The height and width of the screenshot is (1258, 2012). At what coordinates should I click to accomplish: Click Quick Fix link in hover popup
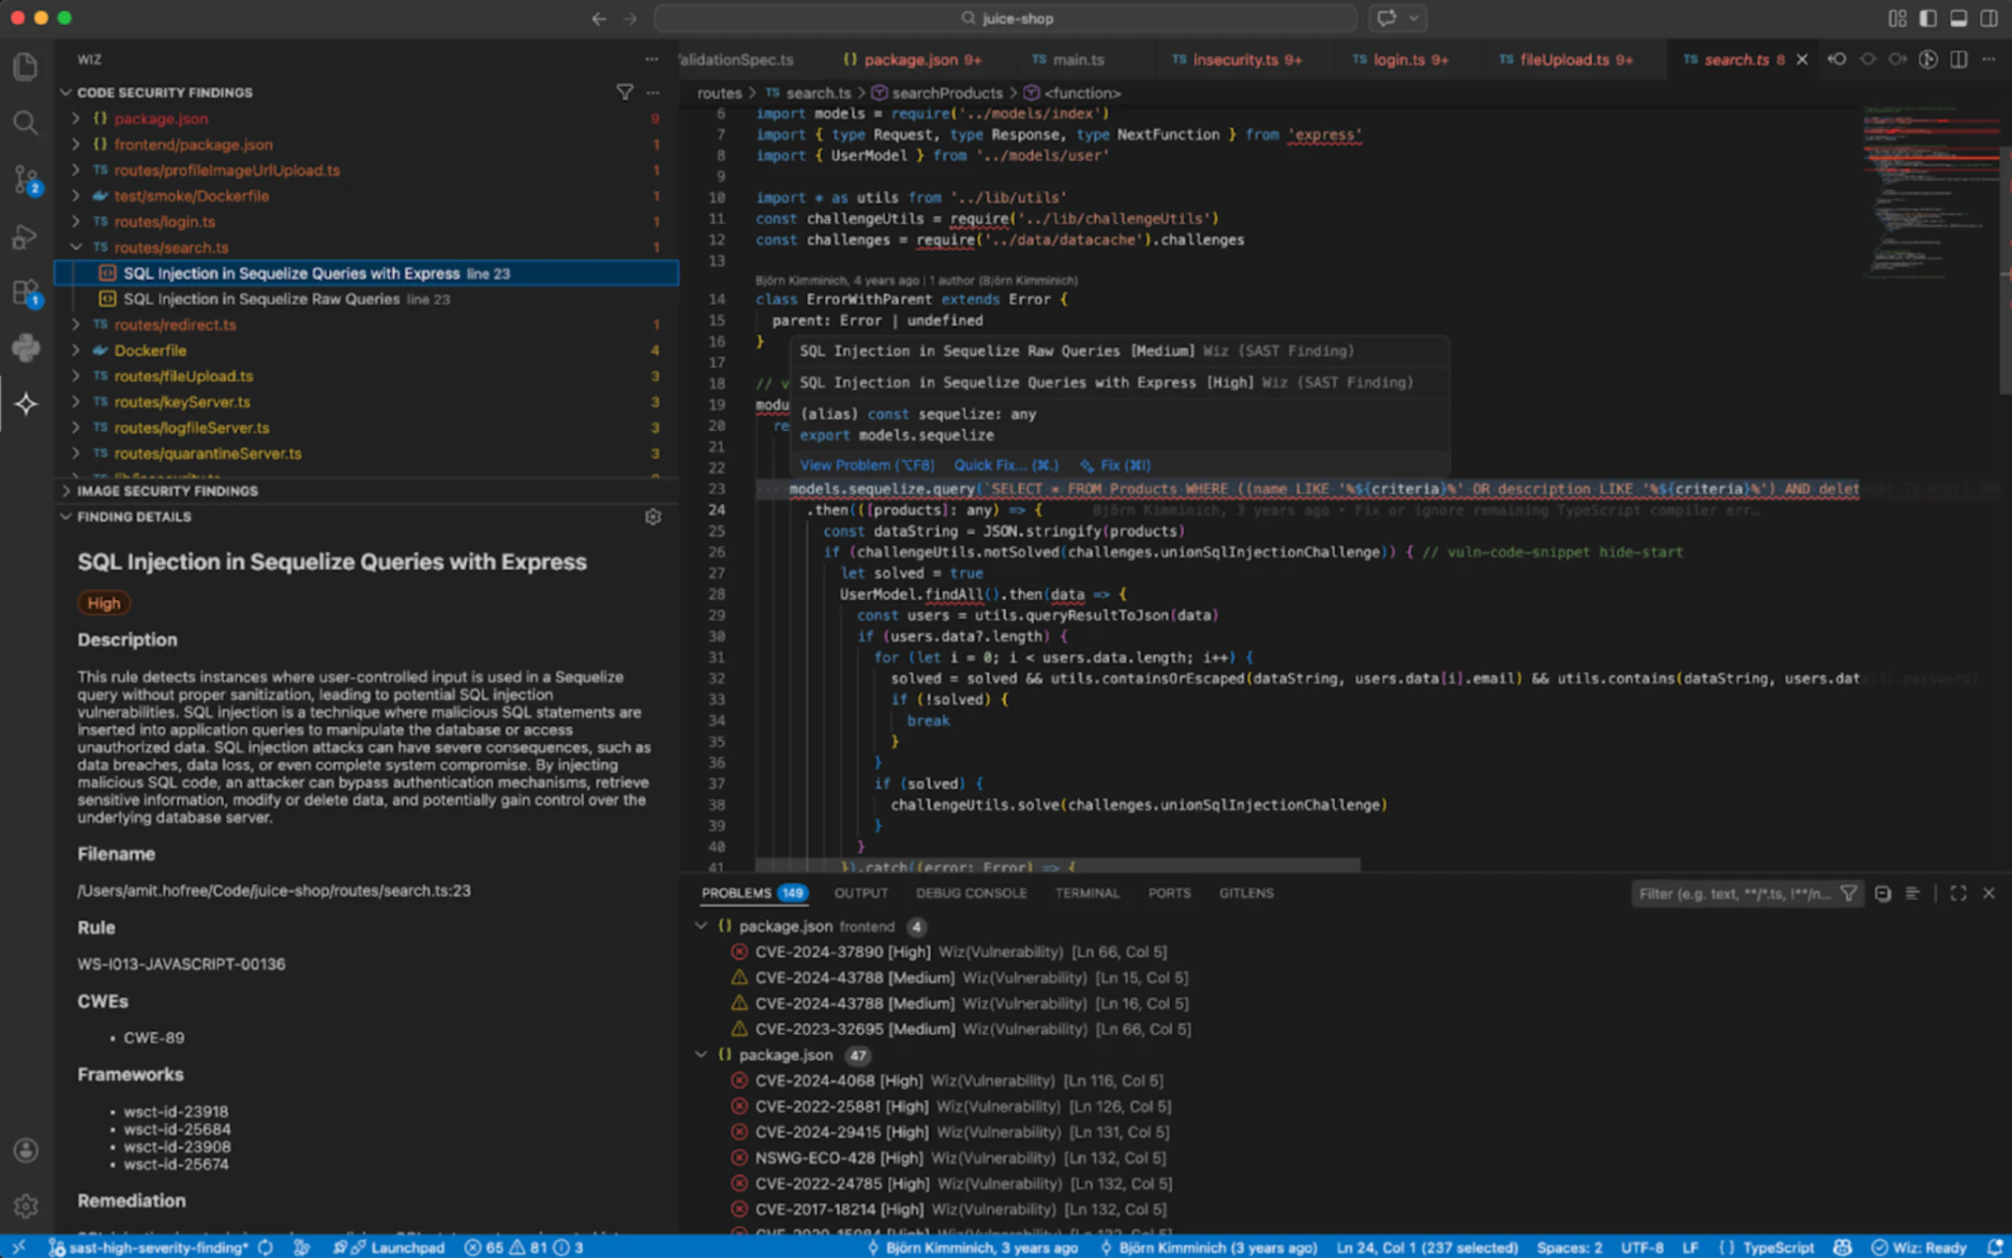(x=1006, y=465)
